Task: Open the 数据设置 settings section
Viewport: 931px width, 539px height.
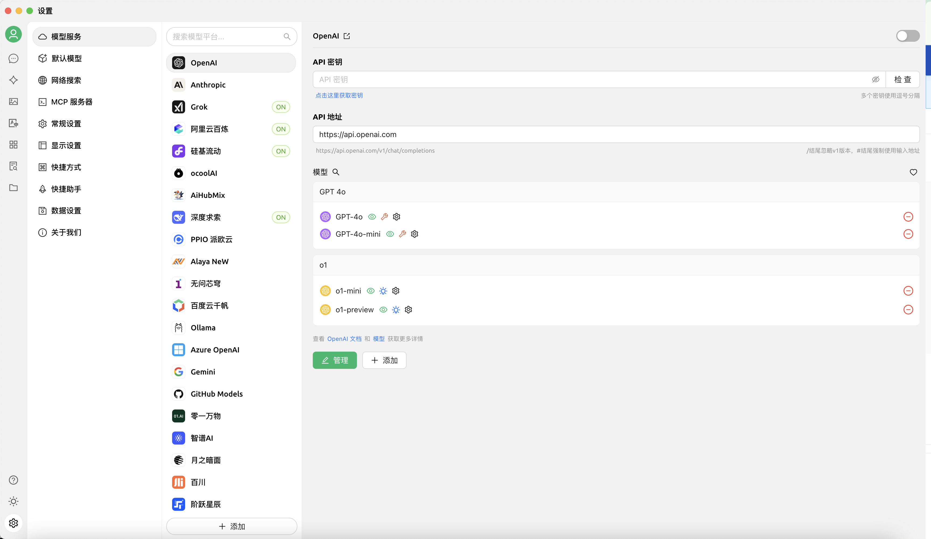Action: tap(94, 211)
